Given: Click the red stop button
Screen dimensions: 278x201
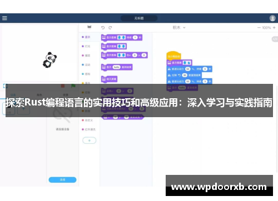Looking at the screenshot, I should [63, 86].
